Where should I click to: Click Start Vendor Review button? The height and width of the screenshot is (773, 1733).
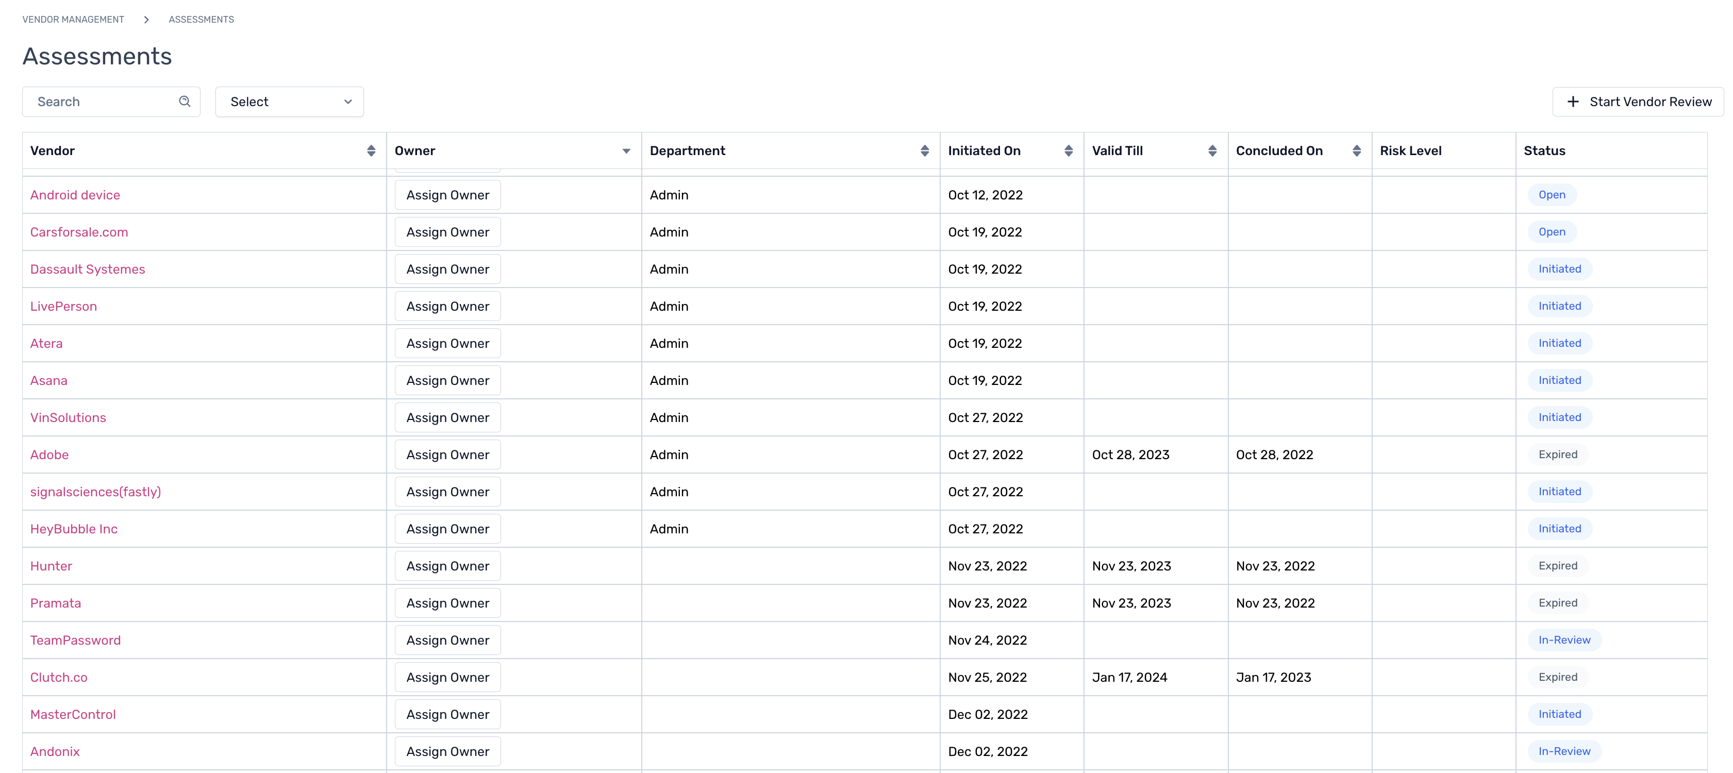[1638, 102]
